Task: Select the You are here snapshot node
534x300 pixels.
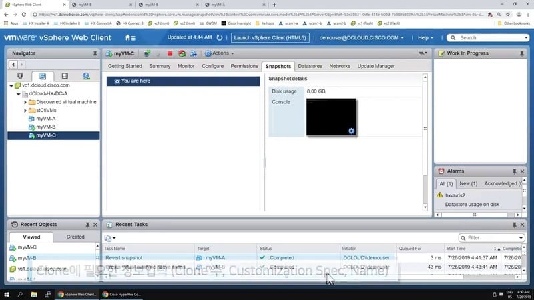Action: pos(183,81)
